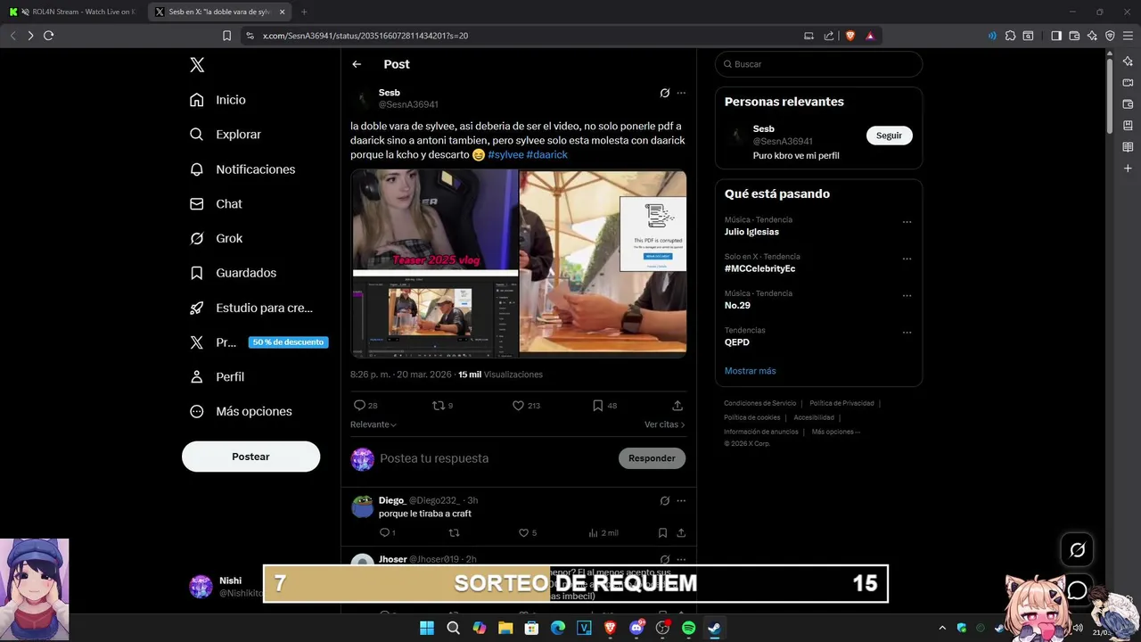This screenshot has width=1141, height=642.
Task: Go back using the Post arrow
Action: coord(357,64)
